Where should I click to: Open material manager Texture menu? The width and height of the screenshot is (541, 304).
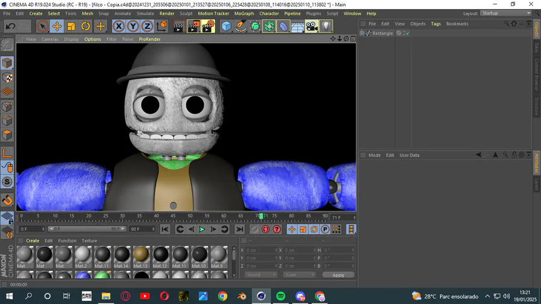(90, 240)
